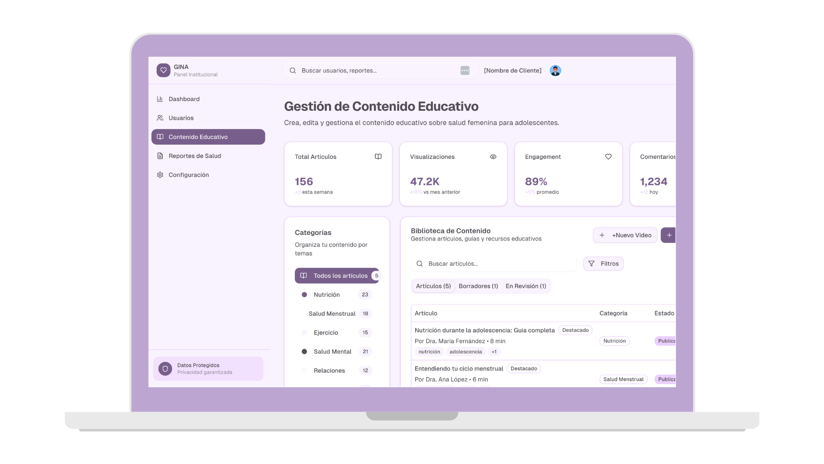
Task: Switch to the En Revisión (1) tab
Action: point(526,286)
